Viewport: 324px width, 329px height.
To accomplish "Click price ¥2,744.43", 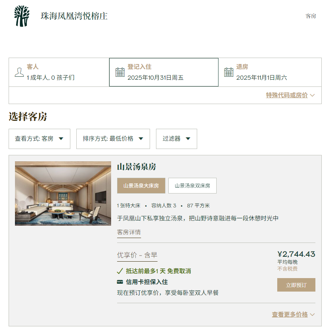I will point(296,254).
